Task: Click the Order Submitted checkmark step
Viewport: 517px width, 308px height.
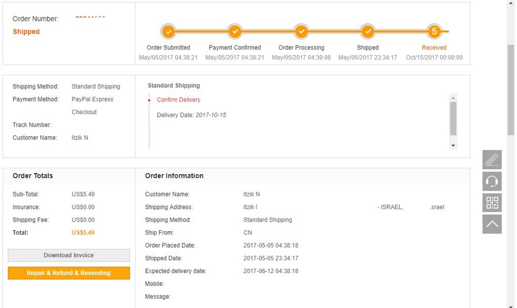Action: point(169,32)
